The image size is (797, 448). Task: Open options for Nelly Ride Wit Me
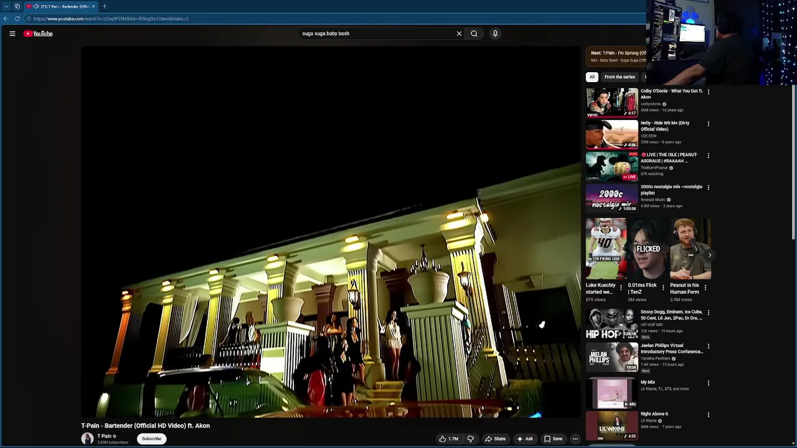click(x=708, y=124)
